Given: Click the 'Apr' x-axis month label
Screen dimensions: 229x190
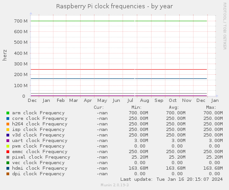Looking at the screenshot, I should coord(88,101).
